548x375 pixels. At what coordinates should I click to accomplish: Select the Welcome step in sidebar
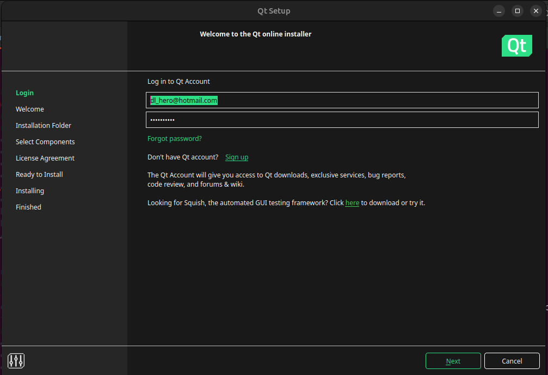(x=30, y=109)
